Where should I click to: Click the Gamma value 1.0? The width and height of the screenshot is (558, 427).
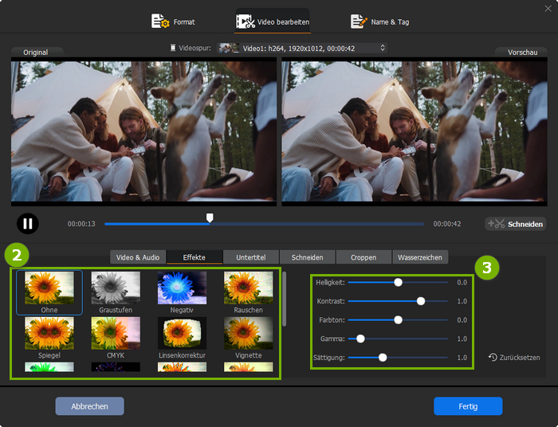click(462, 339)
